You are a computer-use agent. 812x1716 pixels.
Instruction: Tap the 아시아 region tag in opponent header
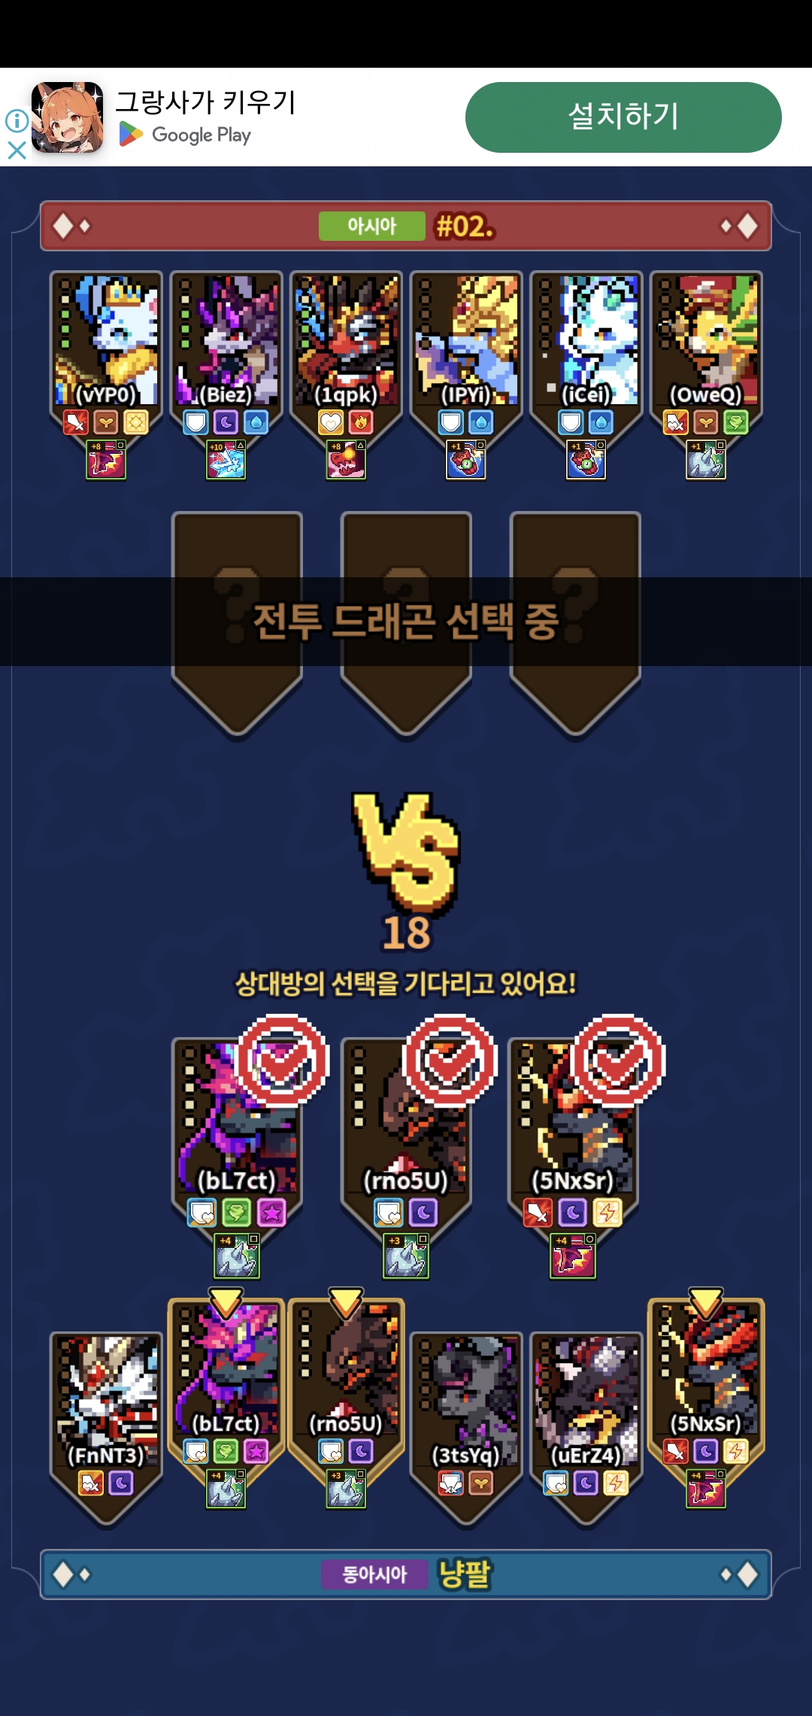pos(372,226)
